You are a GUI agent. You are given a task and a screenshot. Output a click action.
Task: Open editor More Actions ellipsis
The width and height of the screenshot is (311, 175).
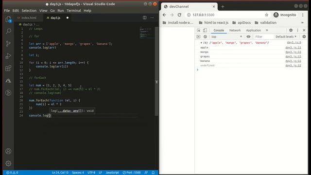[x=152, y=17]
